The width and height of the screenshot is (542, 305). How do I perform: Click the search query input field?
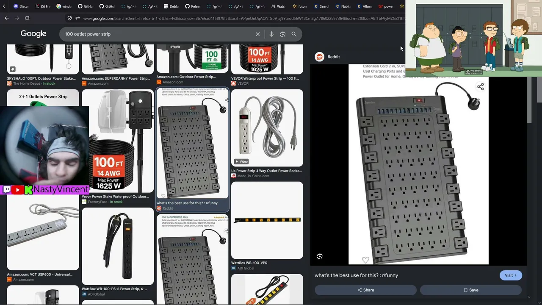tap(158, 34)
